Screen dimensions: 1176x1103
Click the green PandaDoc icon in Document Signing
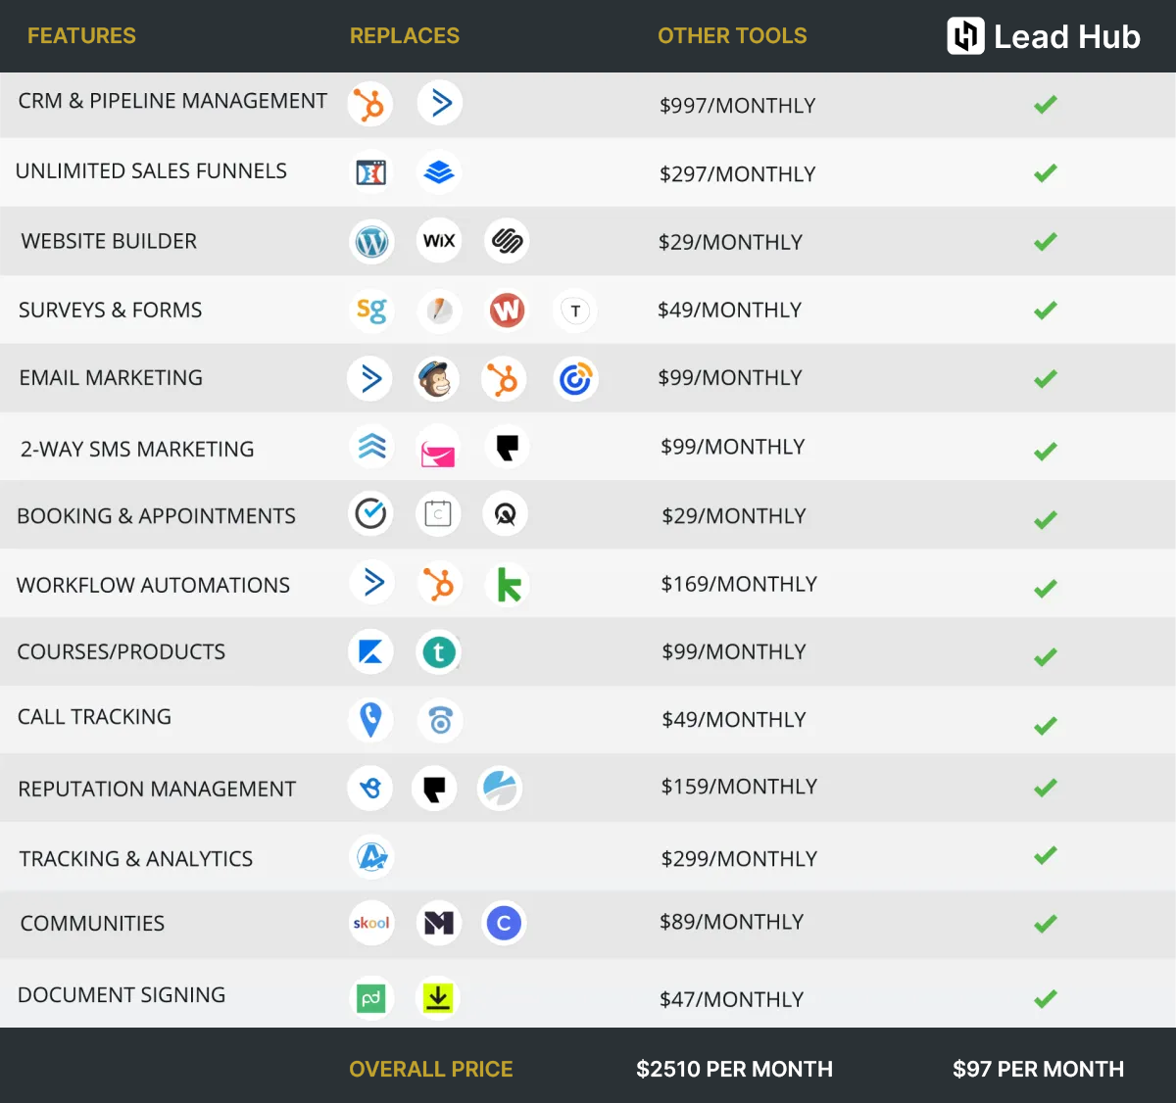coord(370,999)
